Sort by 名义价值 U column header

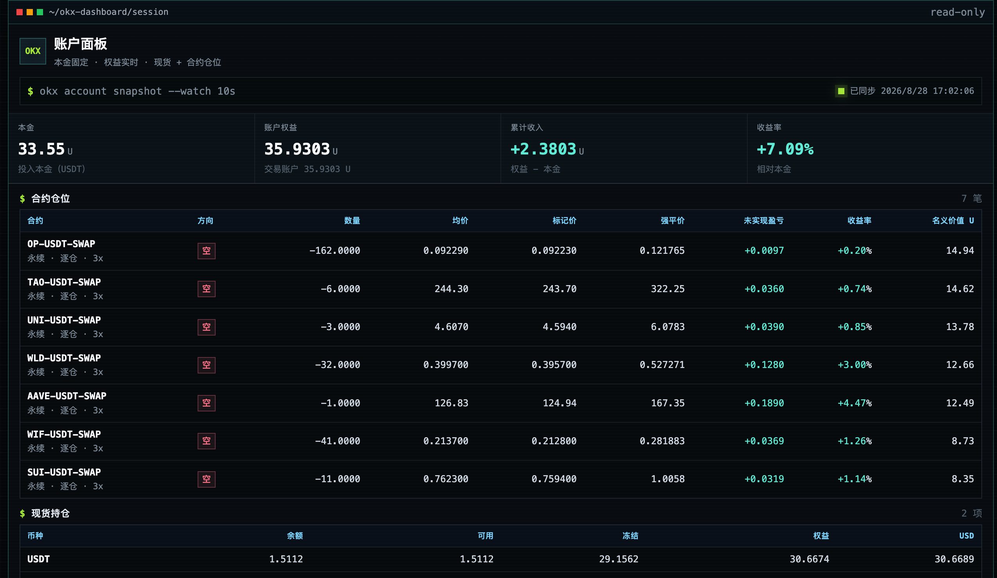pos(953,221)
